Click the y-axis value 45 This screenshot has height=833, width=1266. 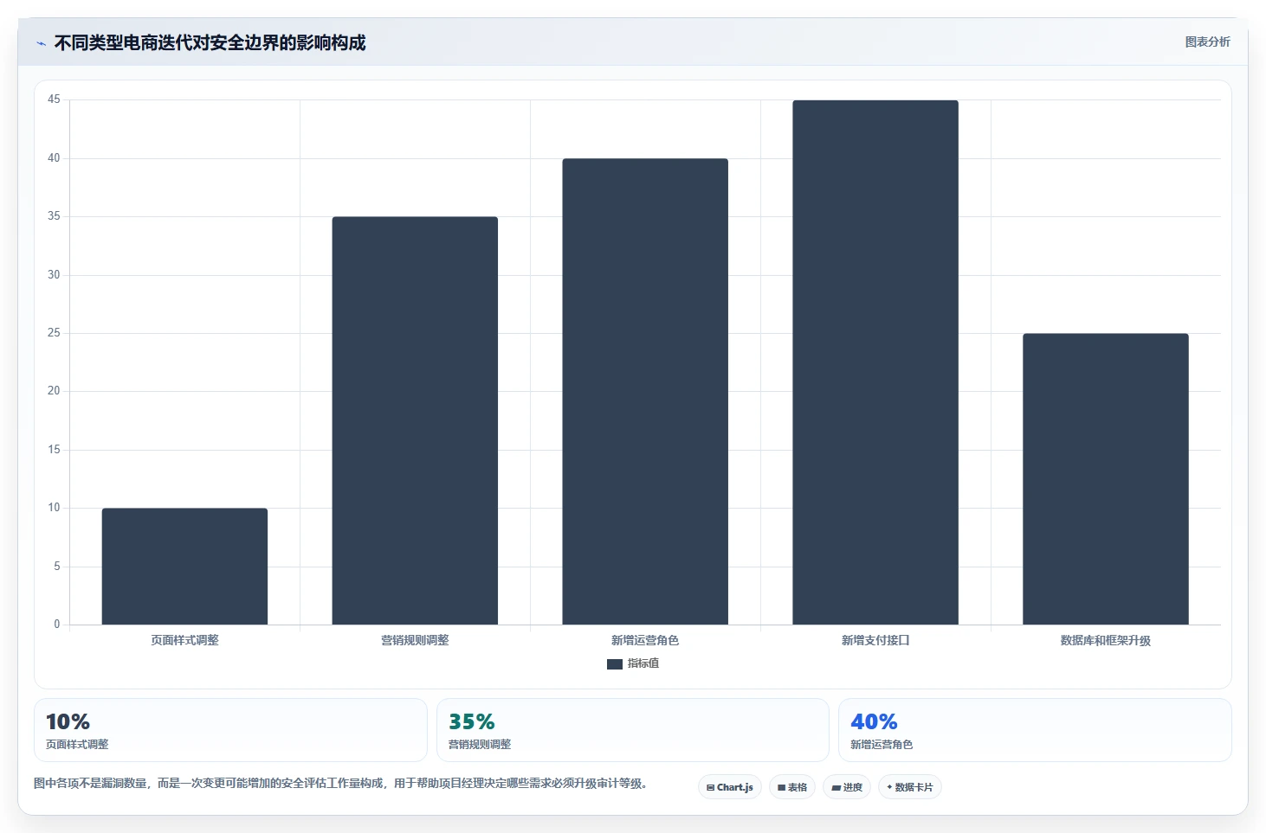54,99
